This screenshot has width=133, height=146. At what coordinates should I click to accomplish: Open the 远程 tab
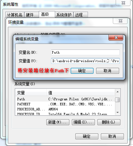pos(81,15)
